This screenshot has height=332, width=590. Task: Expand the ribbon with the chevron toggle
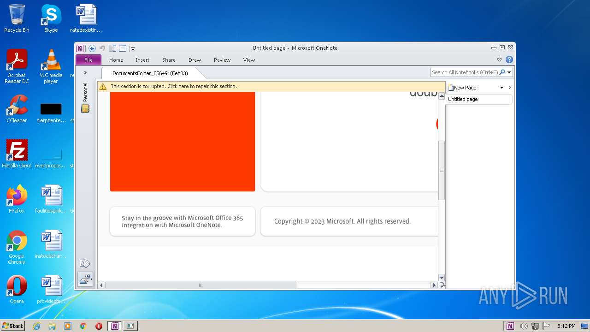click(499, 60)
